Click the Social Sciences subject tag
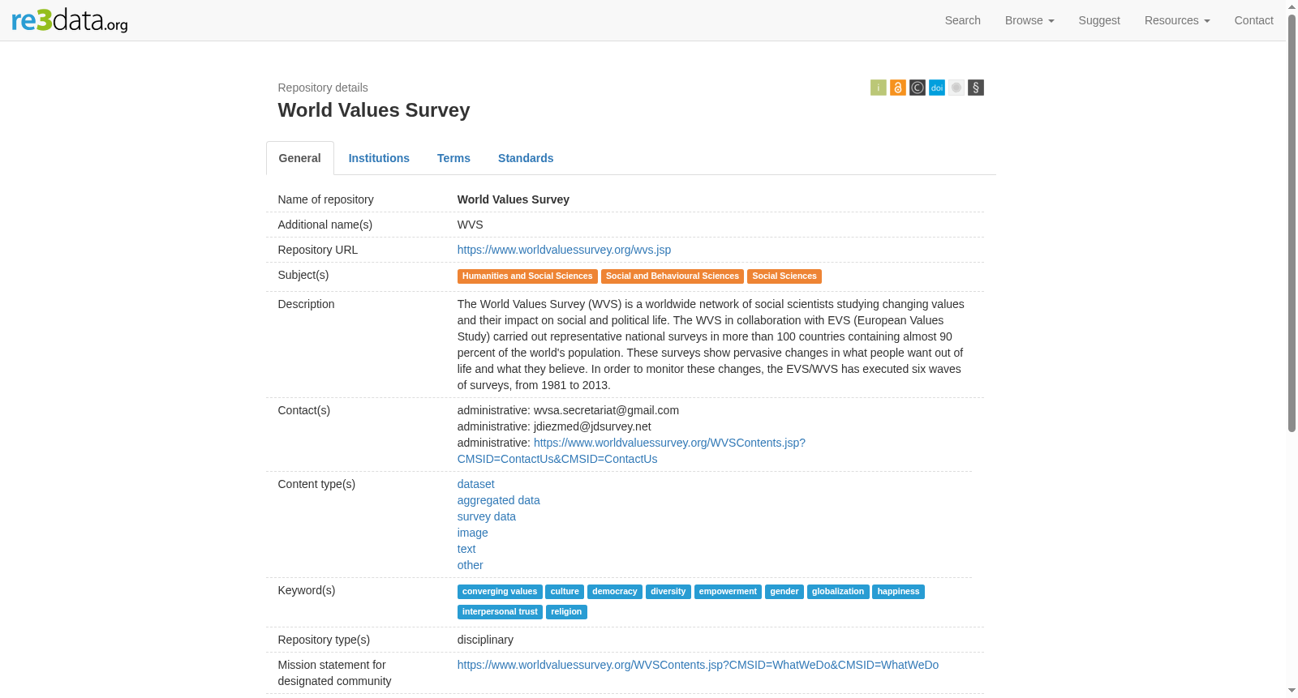 click(x=784, y=276)
